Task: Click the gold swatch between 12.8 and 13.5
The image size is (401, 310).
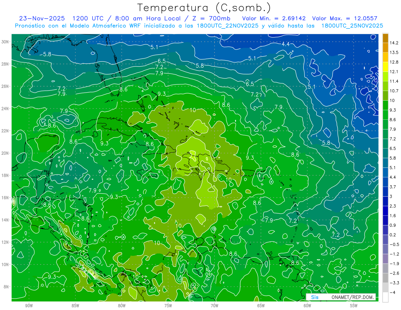Action: (385, 57)
